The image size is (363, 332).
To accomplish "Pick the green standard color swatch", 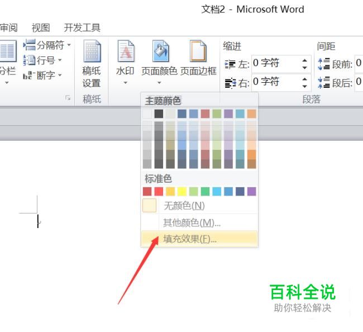I will tap(205, 192).
